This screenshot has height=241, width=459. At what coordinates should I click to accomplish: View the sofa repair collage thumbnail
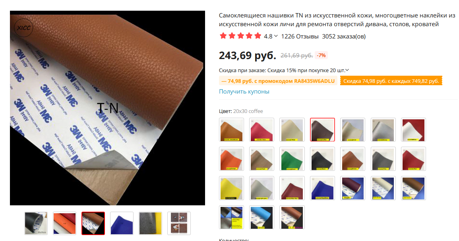(179, 224)
